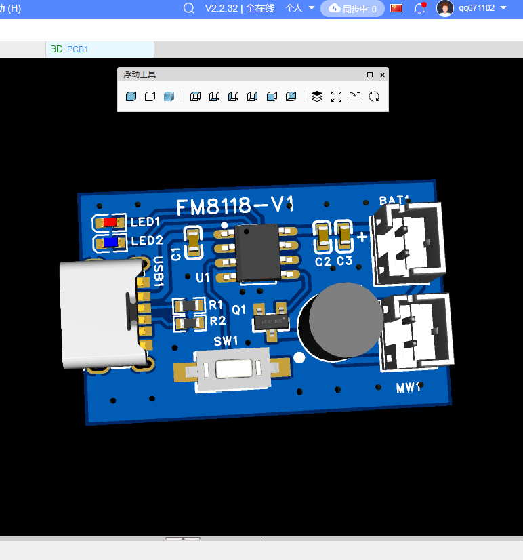Select the red LED1 component
Image resolution: width=523 pixels, height=560 pixels.
tap(110, 222)
